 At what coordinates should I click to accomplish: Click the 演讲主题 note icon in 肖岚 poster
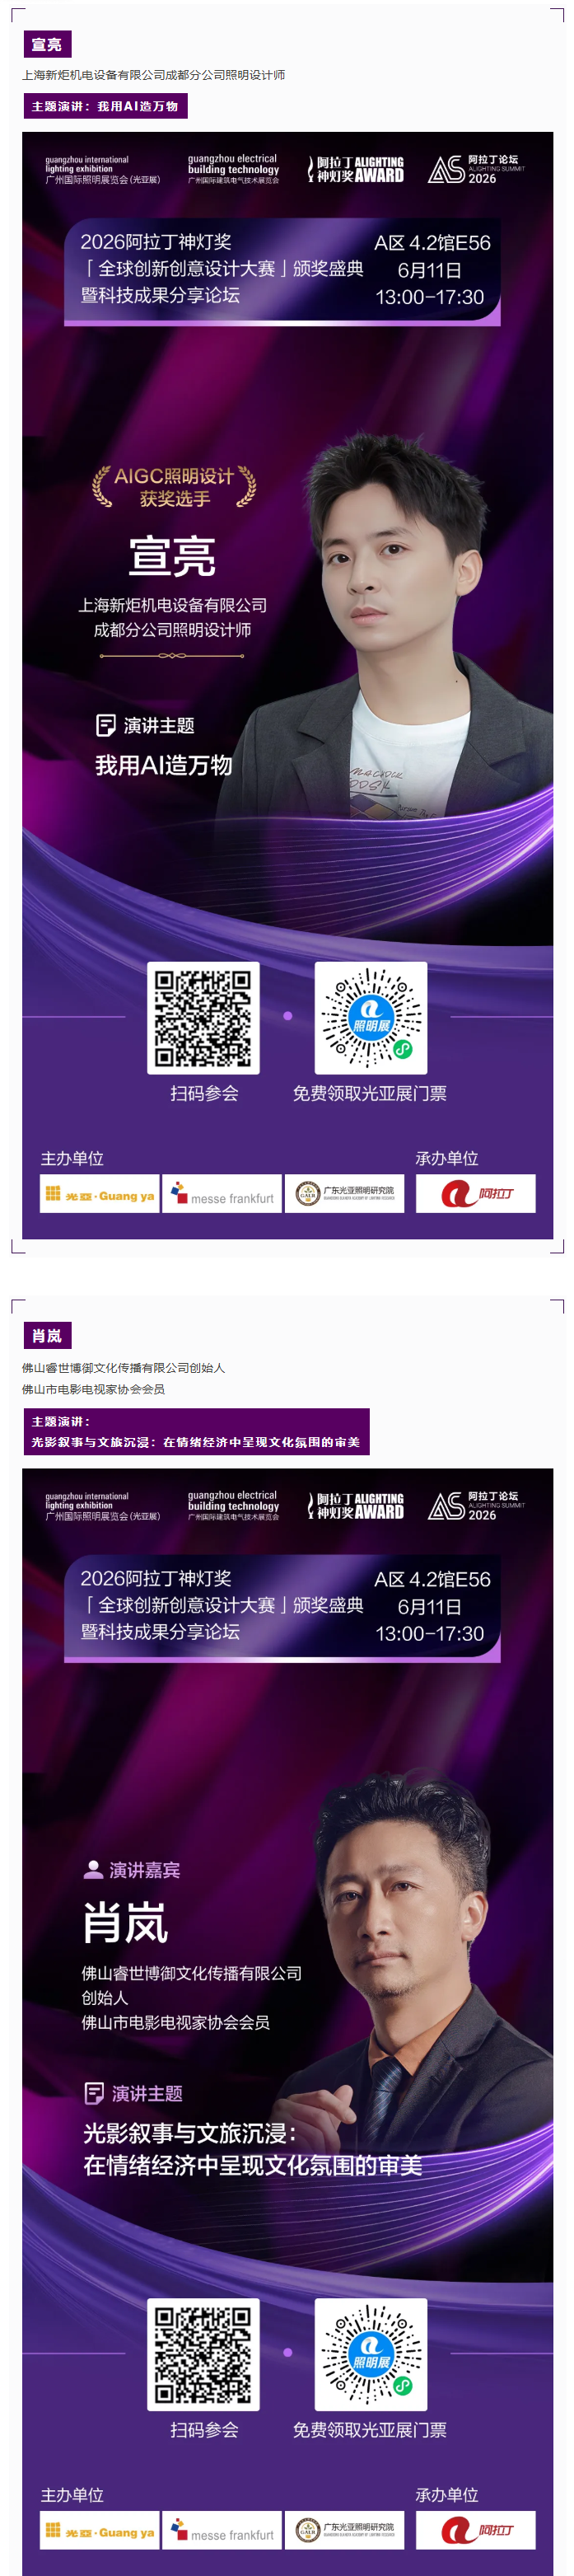click(x=94, y=2093)
